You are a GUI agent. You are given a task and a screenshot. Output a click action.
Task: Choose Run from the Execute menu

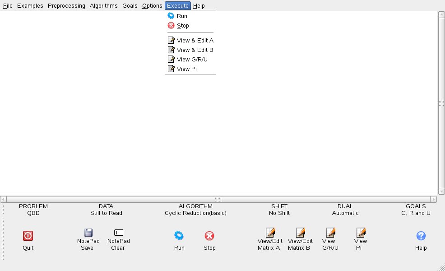tap(182, 16)
